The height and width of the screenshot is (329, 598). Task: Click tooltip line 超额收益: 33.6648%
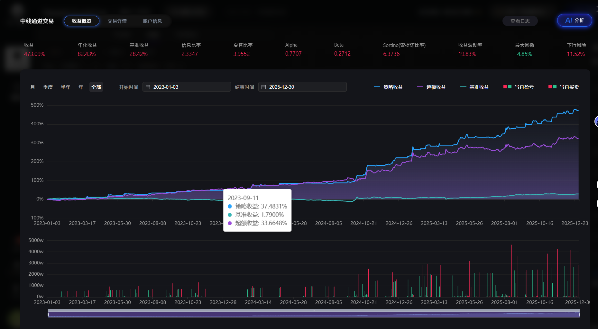[x=257, y=223]
